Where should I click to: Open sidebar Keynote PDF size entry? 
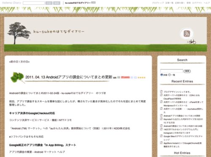click(183, 121)
